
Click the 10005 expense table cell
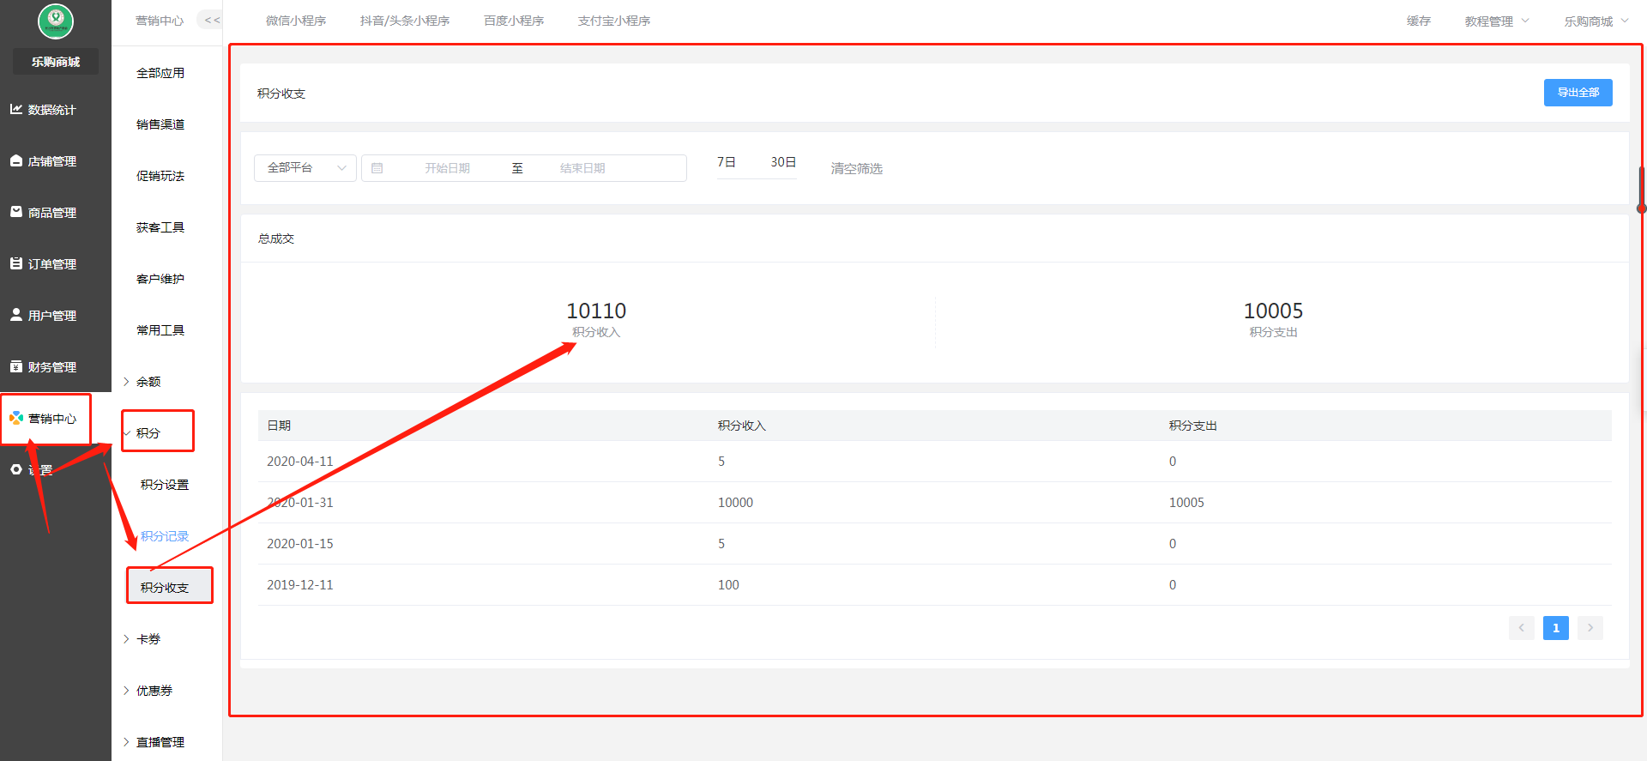1186,503
